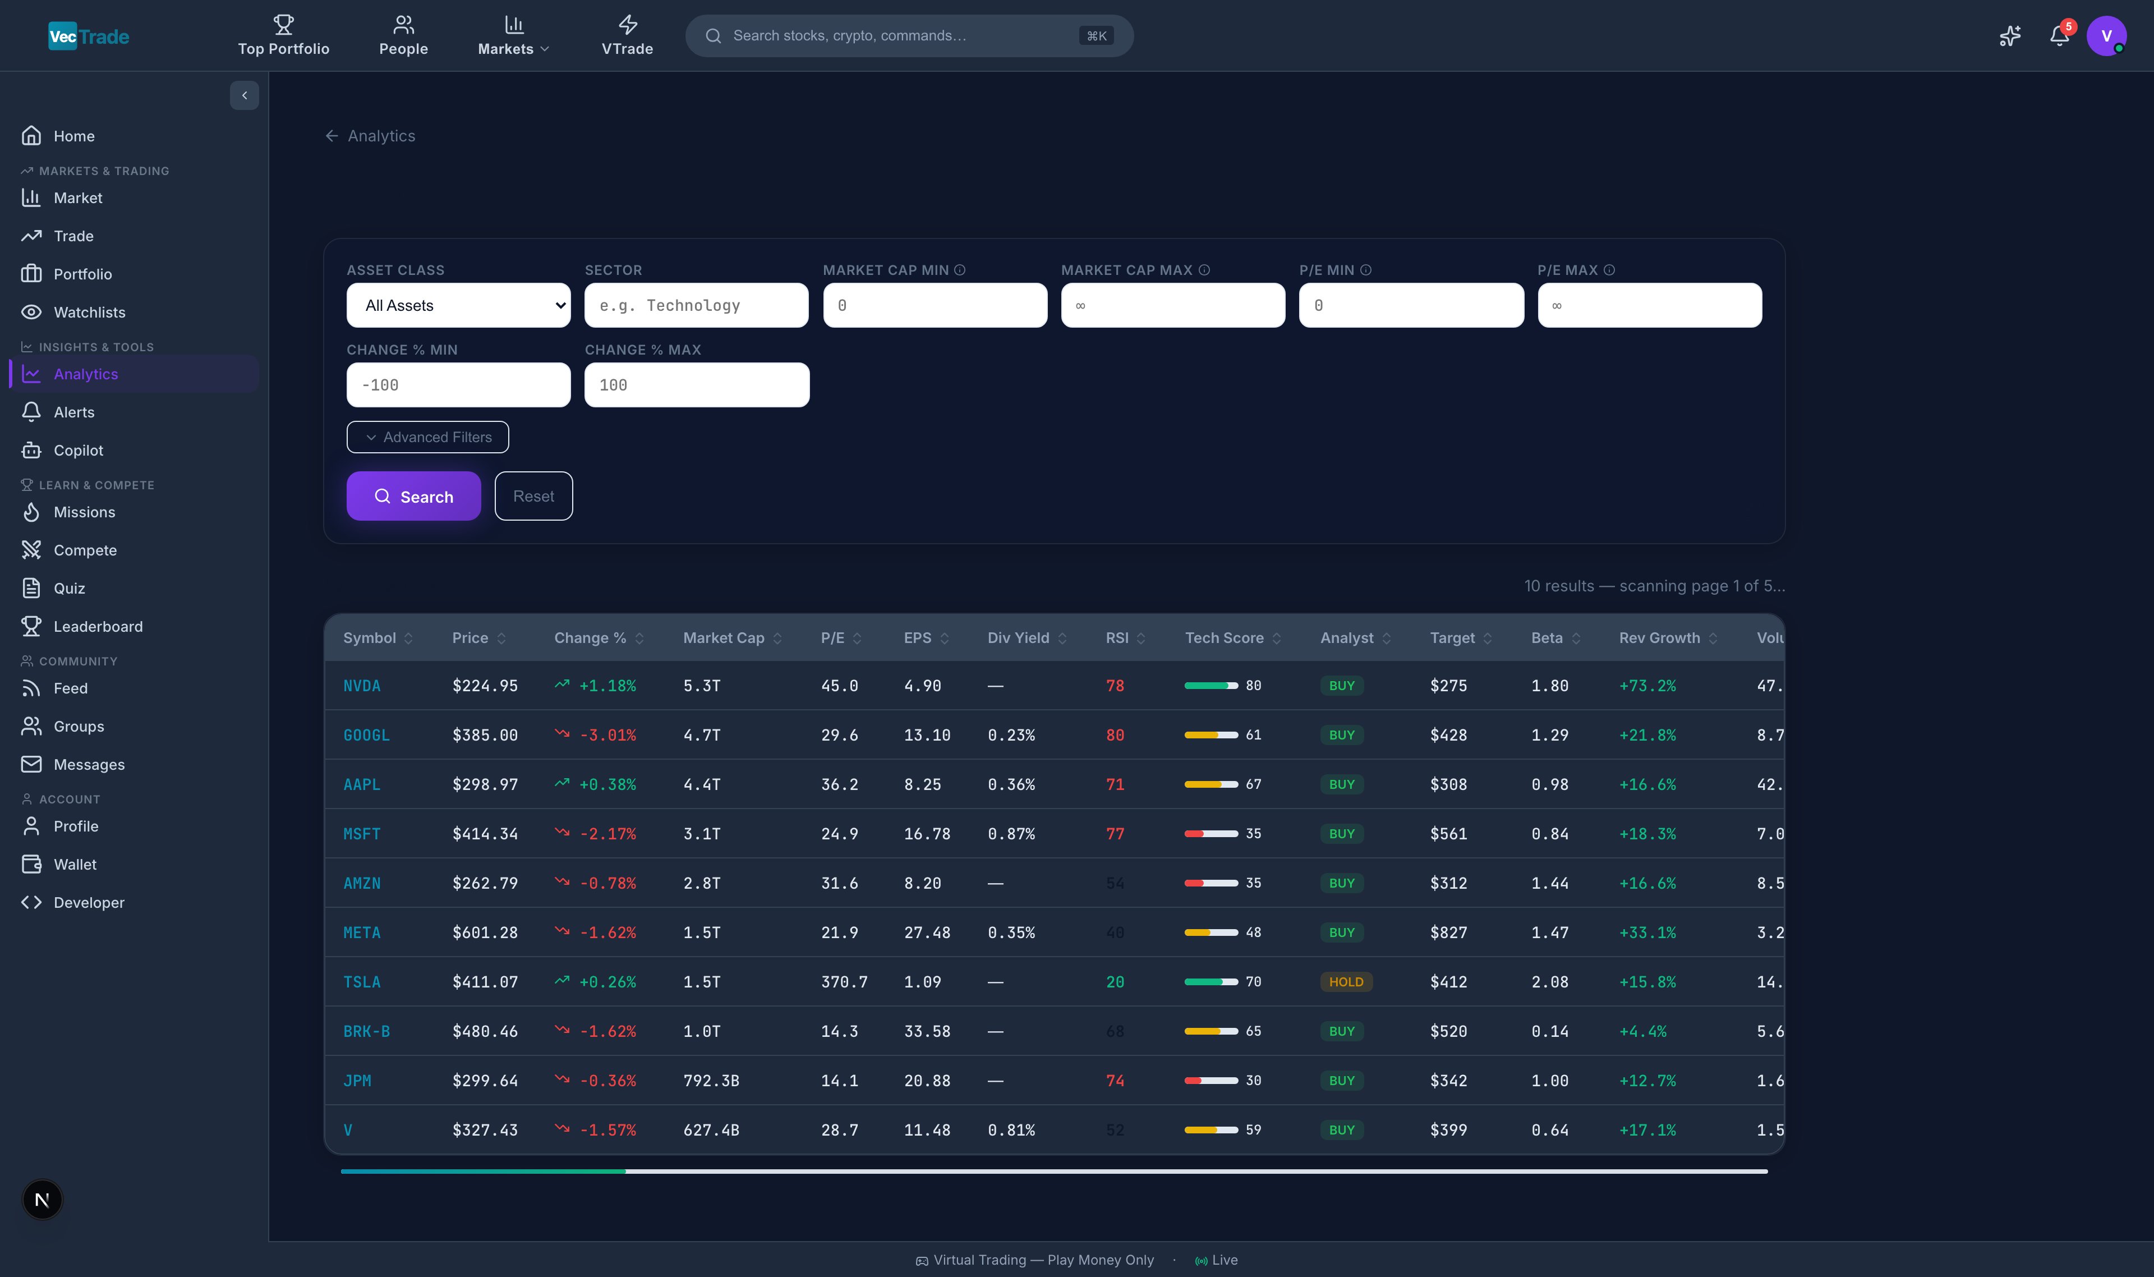Click MSFT tech score bar

[x=1211, y=834]
